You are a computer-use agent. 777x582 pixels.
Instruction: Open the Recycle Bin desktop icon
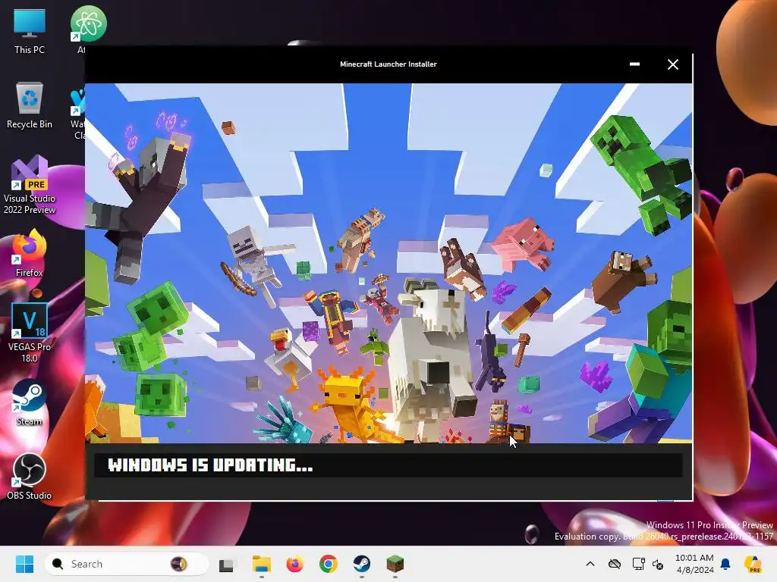coord(30,105)
